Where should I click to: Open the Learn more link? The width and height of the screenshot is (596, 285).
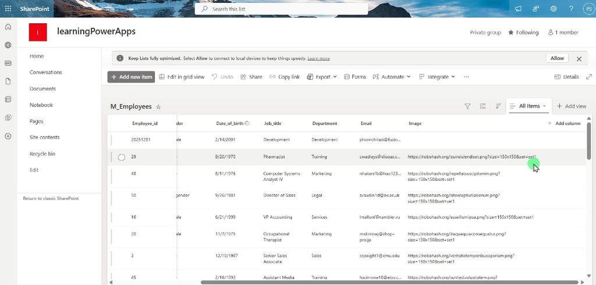click(x=318, y=59)
